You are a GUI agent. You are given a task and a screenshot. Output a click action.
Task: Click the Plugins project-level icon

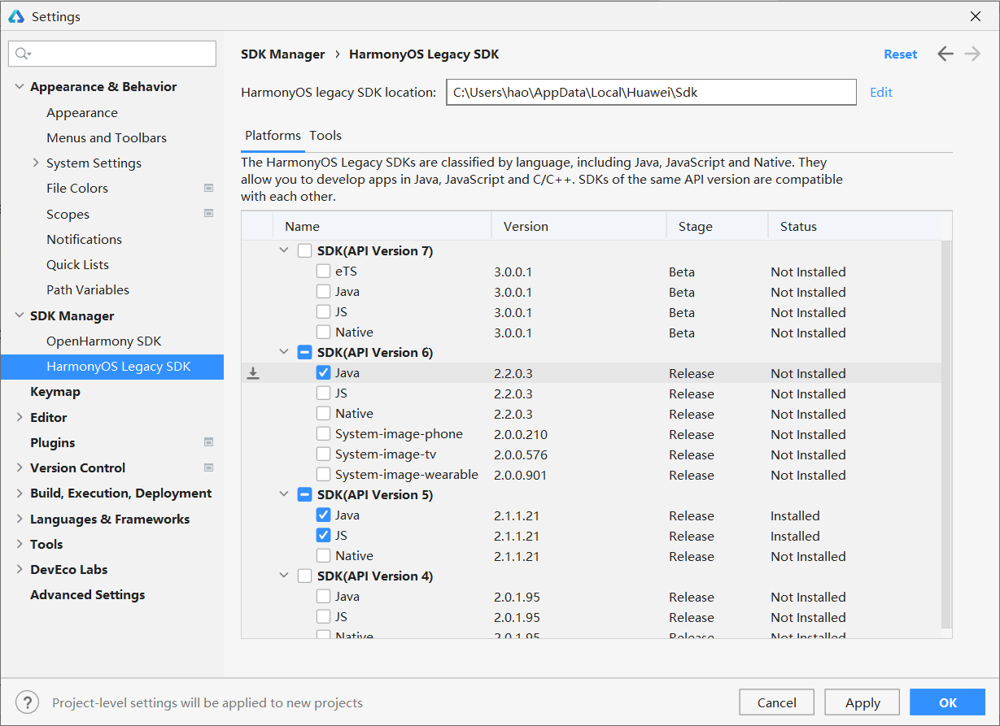208,442
